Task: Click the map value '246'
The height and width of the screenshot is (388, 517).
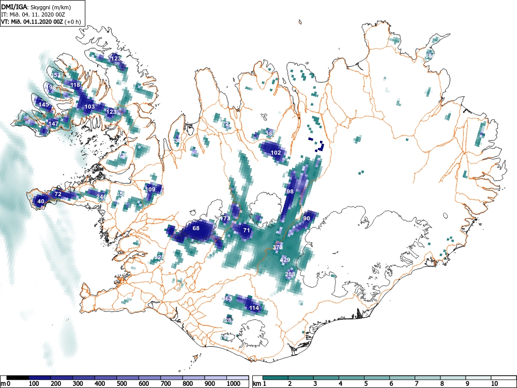Action: coord(101,197)
